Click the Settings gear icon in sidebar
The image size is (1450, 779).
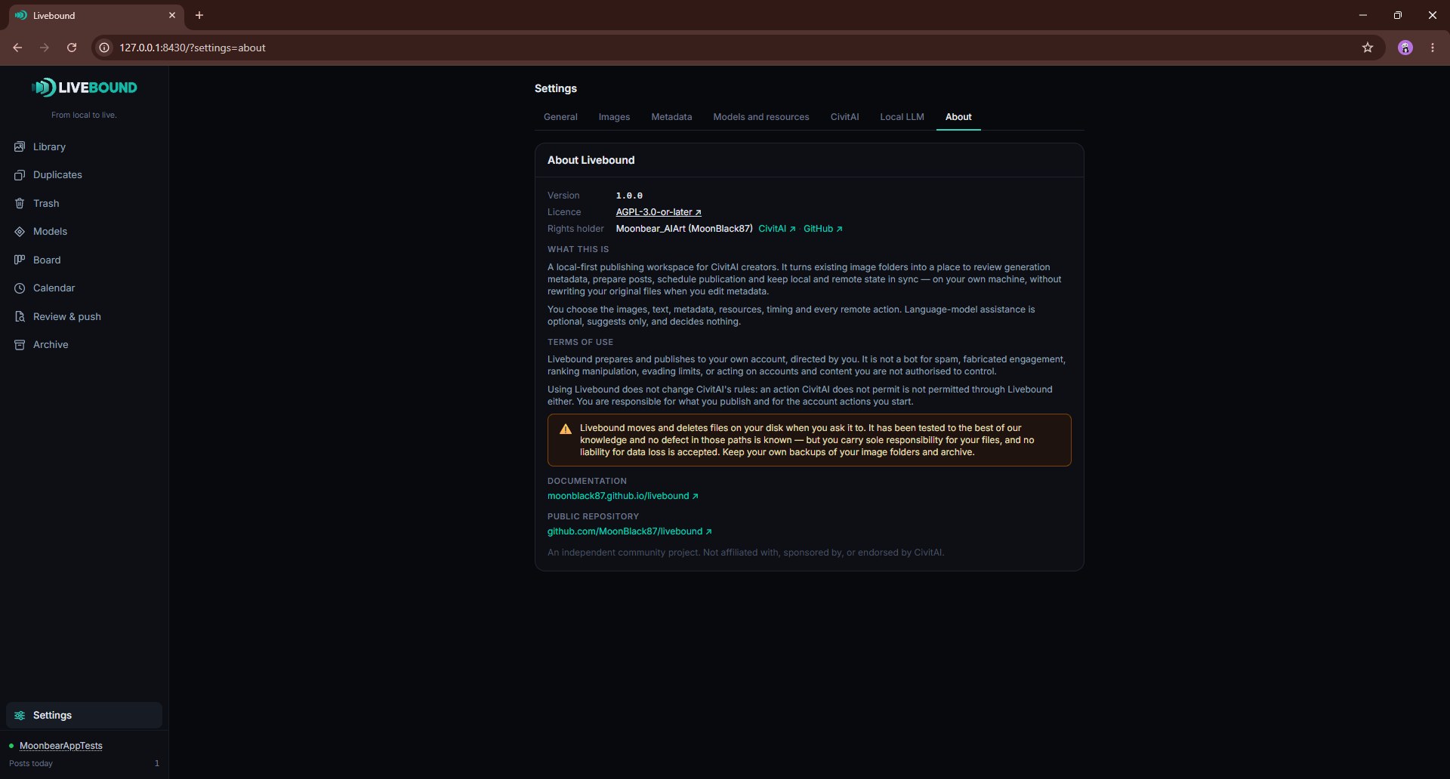click(x=20, y=716)
